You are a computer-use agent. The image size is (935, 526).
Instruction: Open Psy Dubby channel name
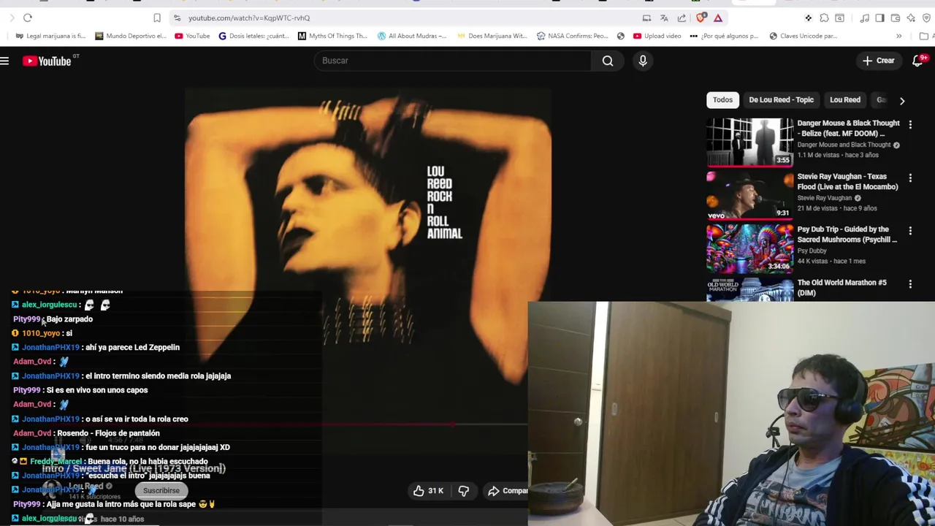tap(812, 251)
